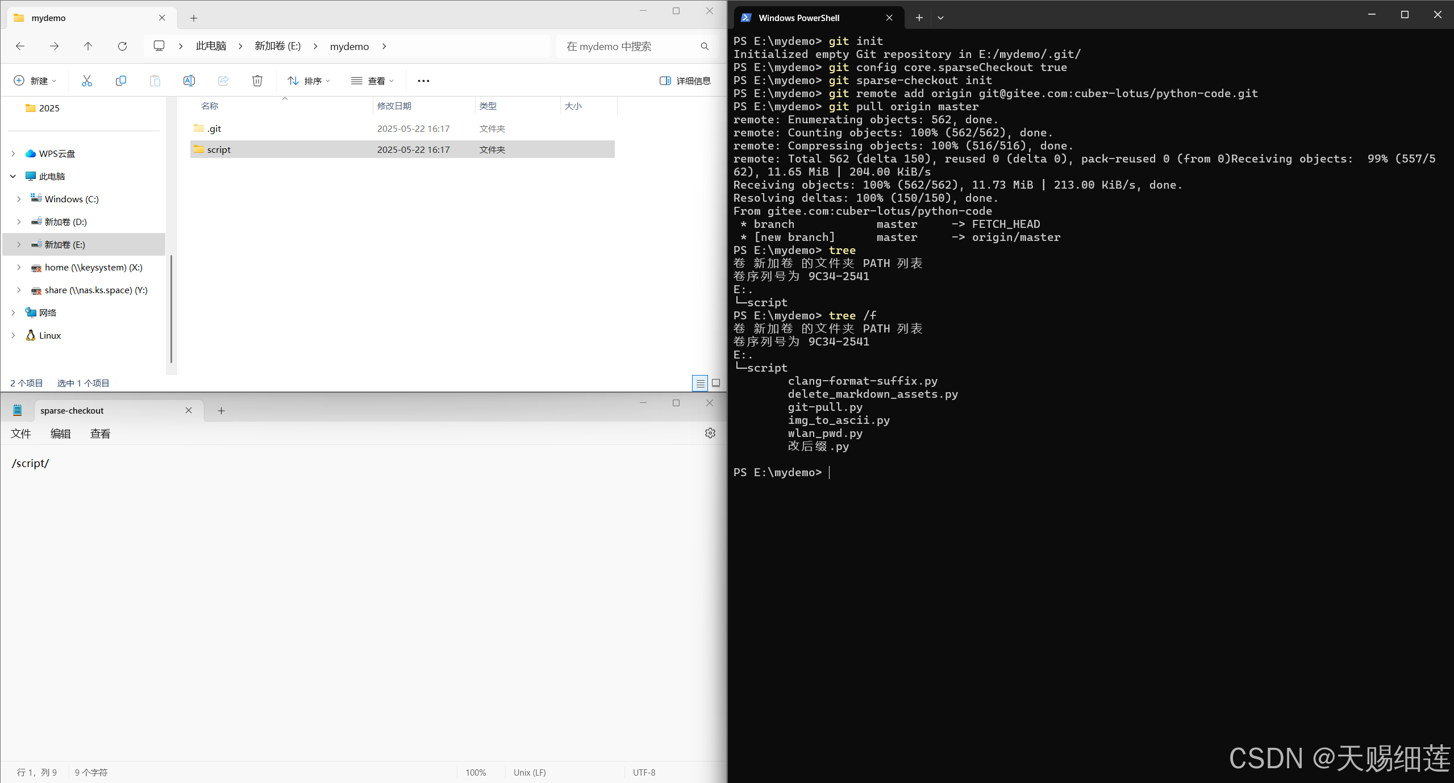Open the 文件 menu in Notepad
This screenshot has width=1454, height=783.
[x=21, y=434]
